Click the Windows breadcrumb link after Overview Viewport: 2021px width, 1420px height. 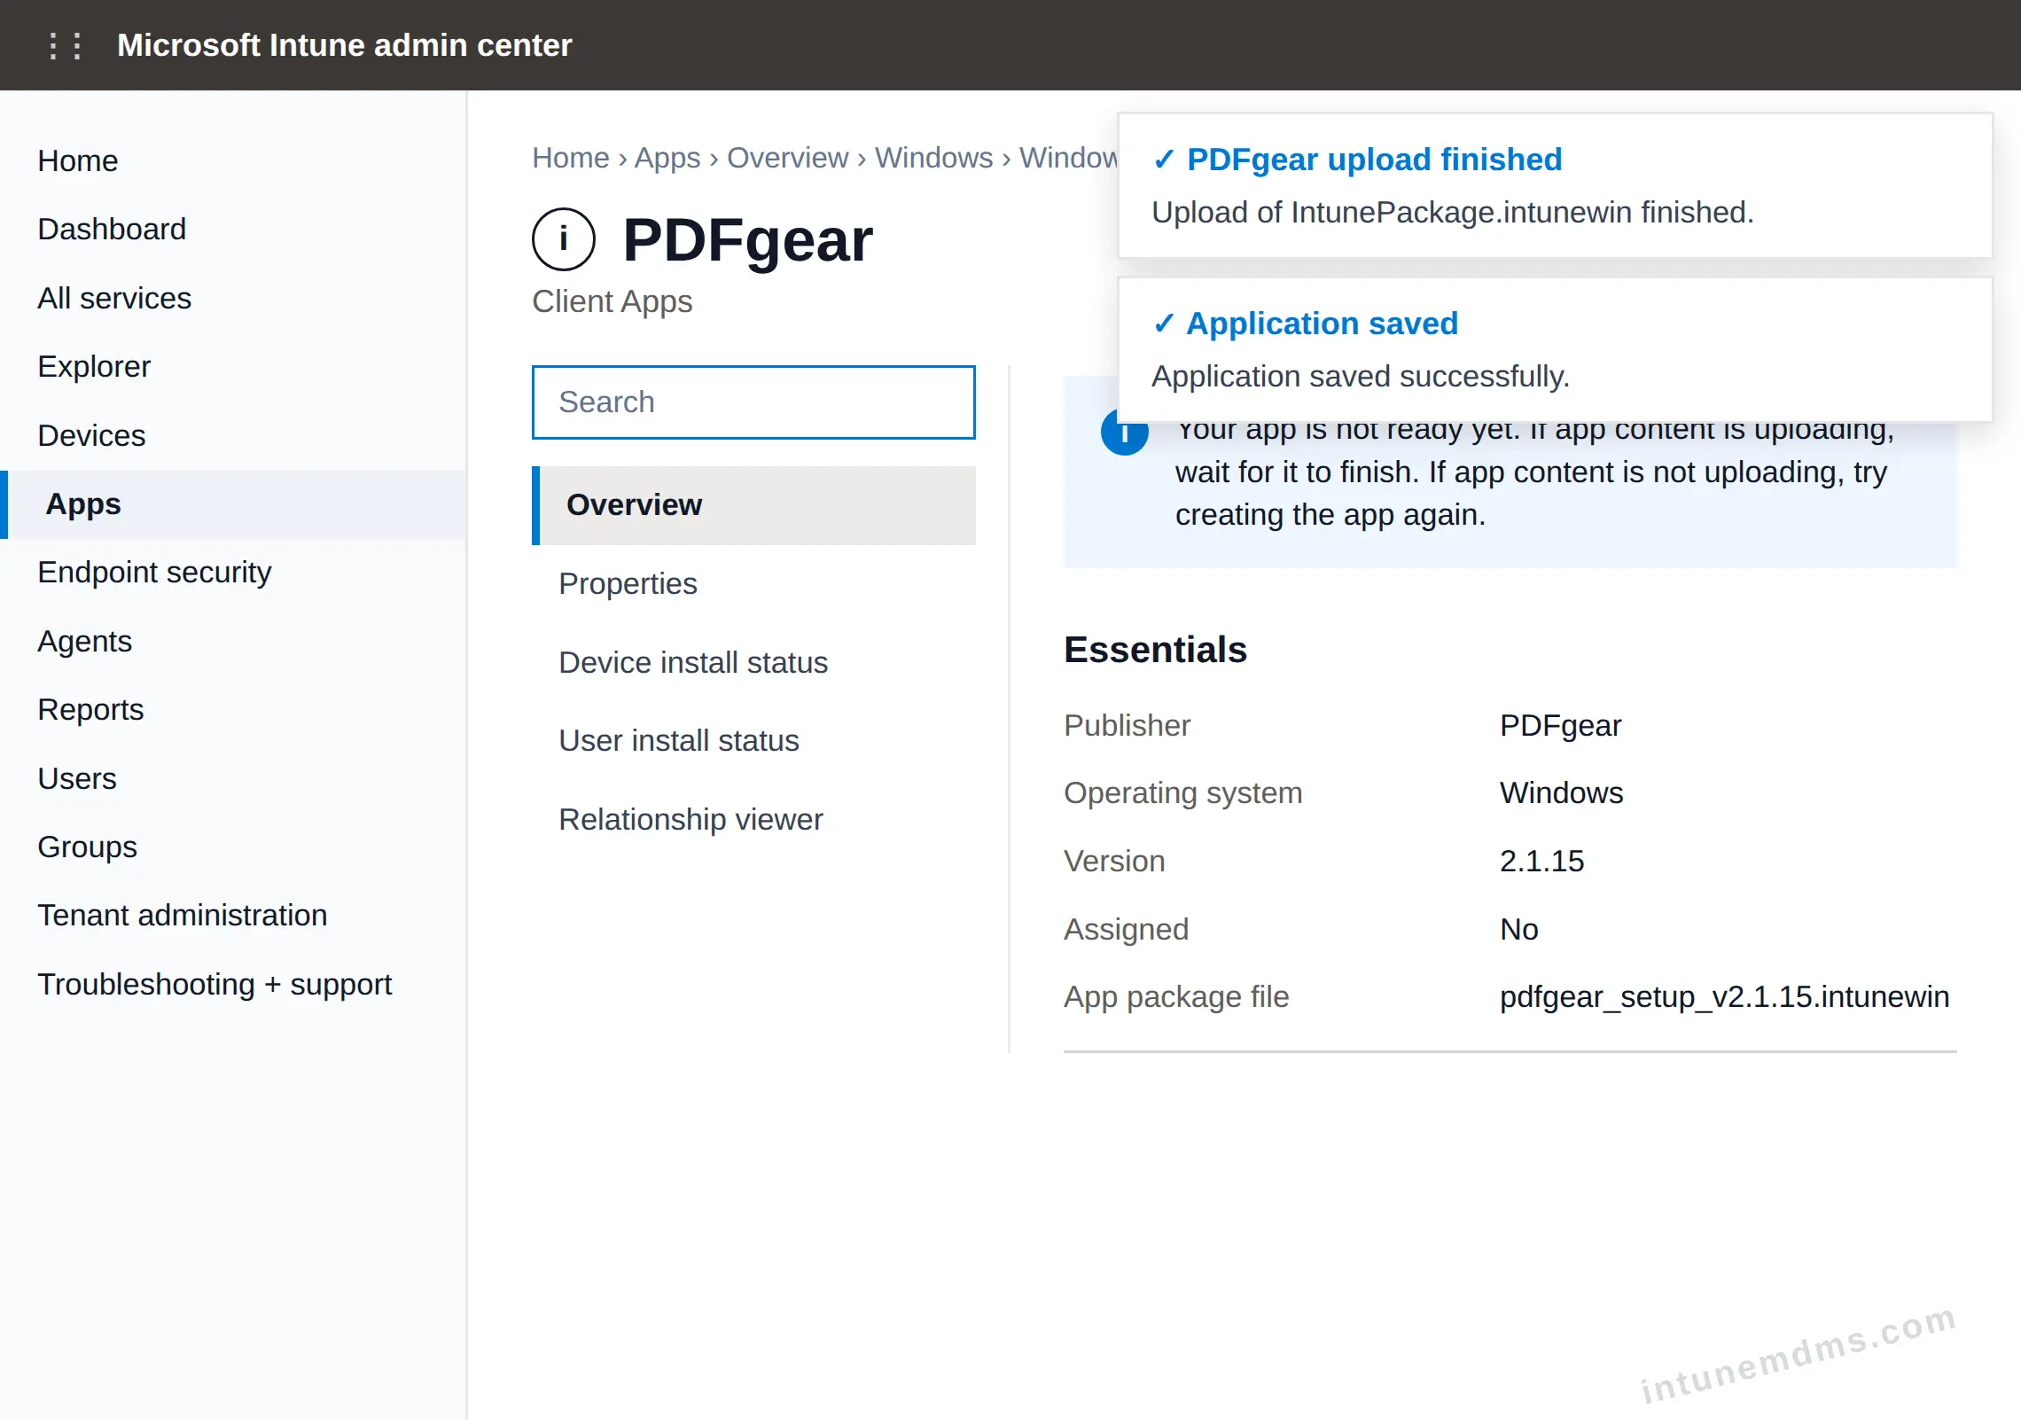(934, 157)
